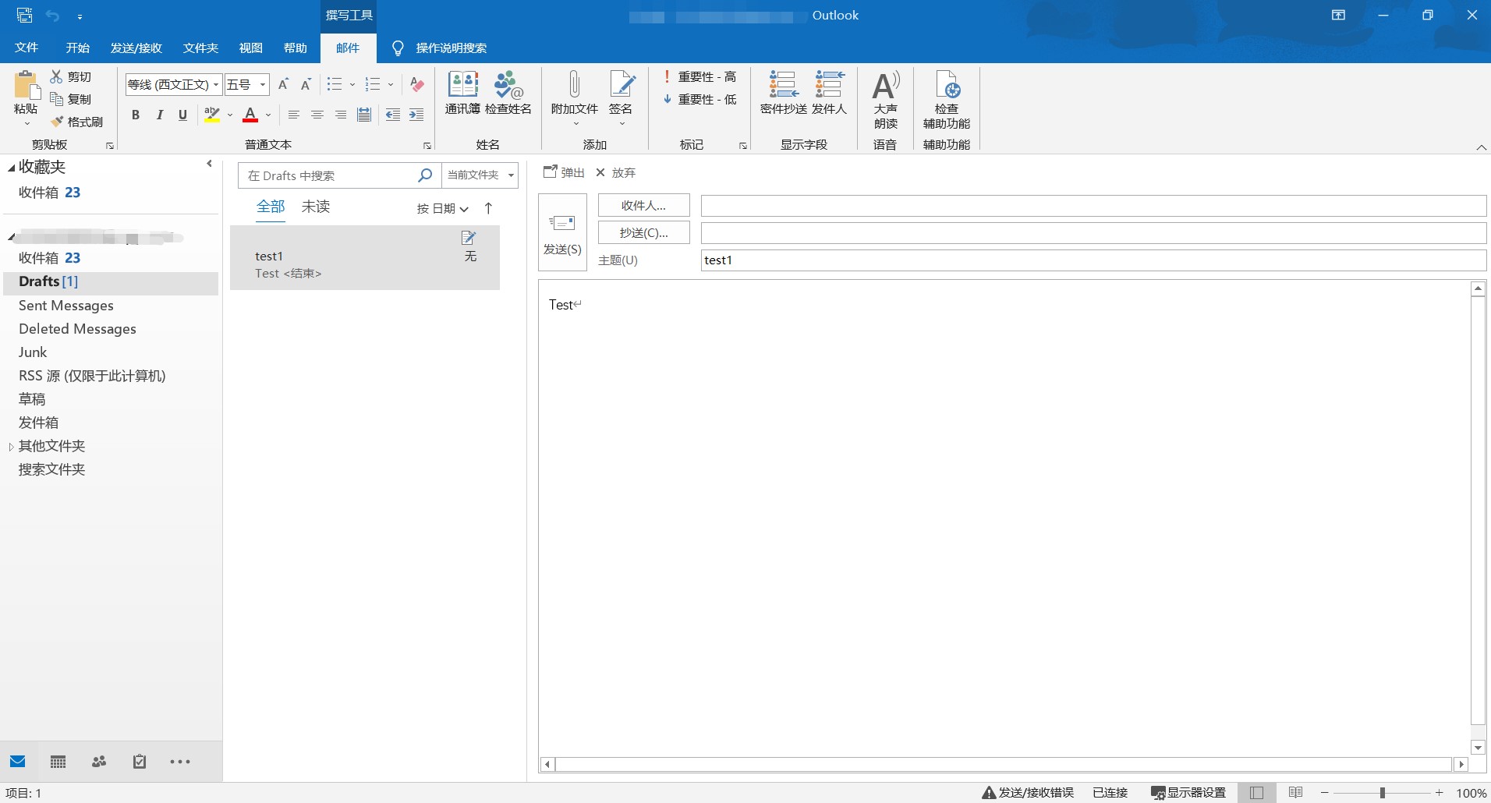The image size is (1491, 803).
Task: Toggle Underline formatting
Action: click(x=182, y=115)
